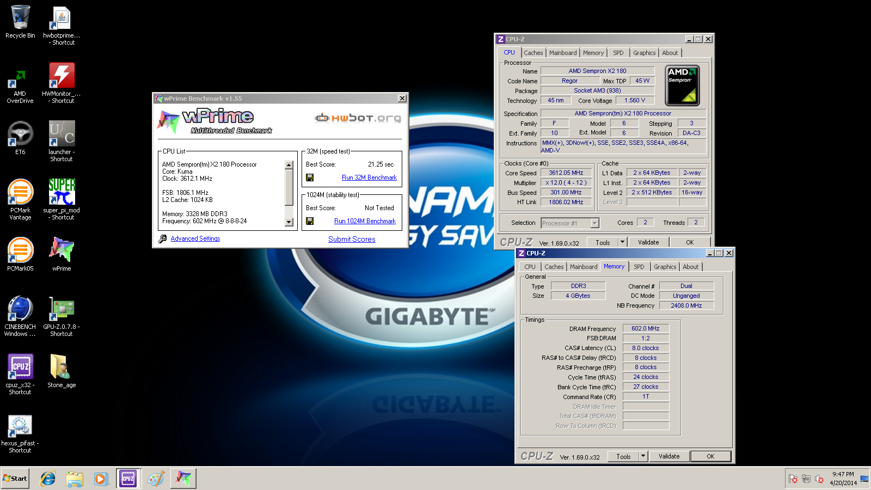Click the muted volume tray icon
871x490 pixels.
pos(819,479)
